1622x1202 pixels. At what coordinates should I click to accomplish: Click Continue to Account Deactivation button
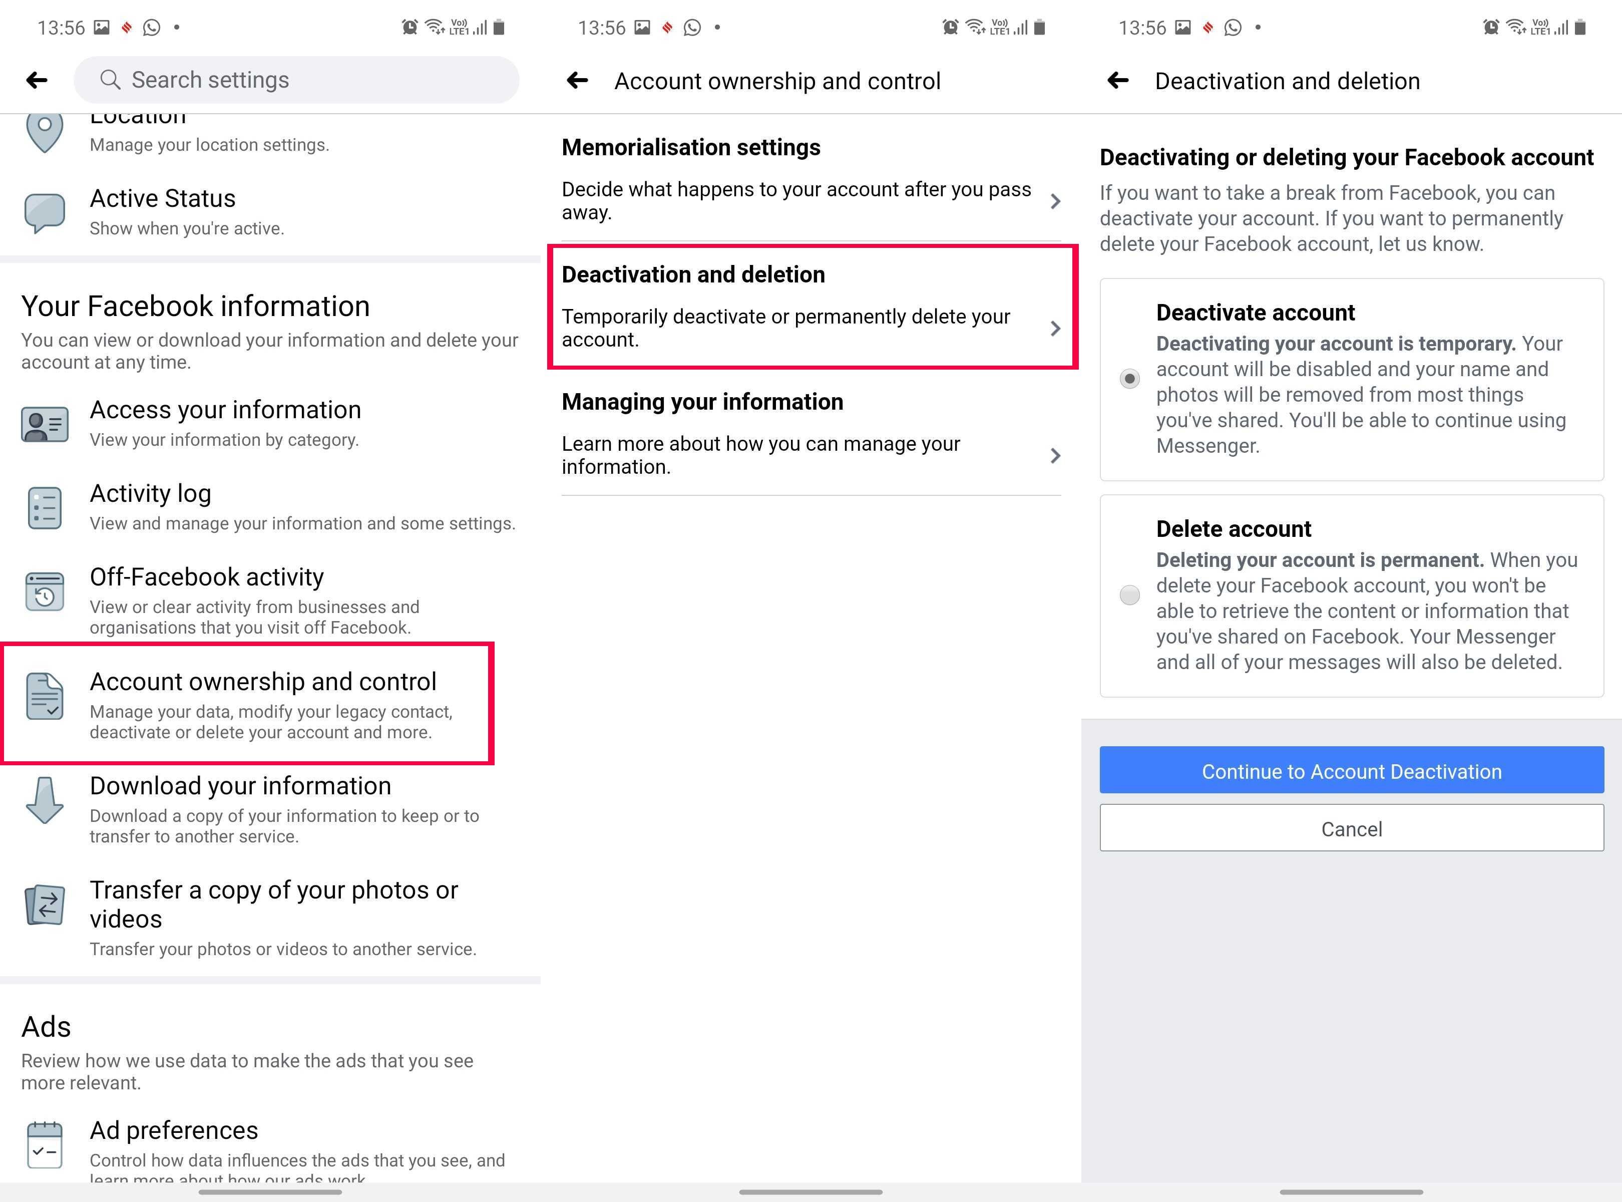pos(1352,771)
